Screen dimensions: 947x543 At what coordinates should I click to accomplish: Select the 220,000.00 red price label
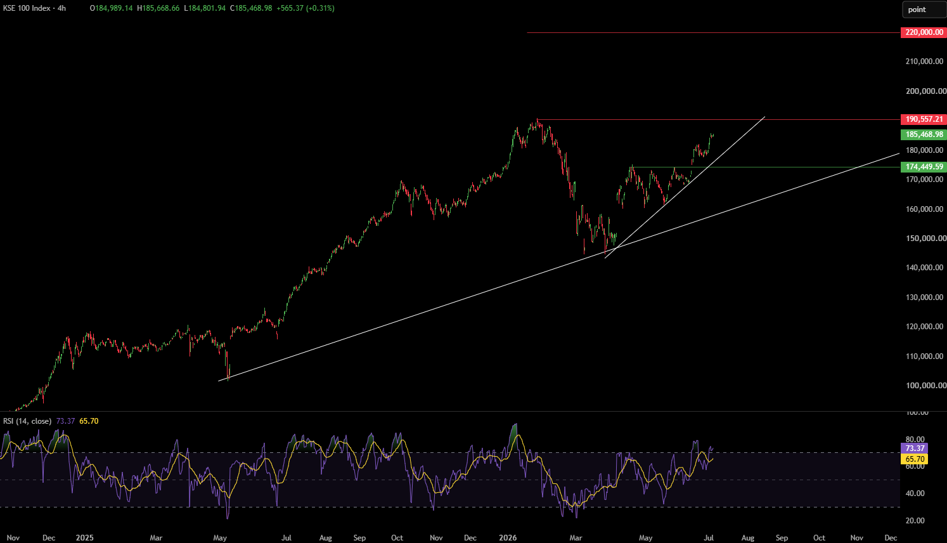click(x=924, y=32)
